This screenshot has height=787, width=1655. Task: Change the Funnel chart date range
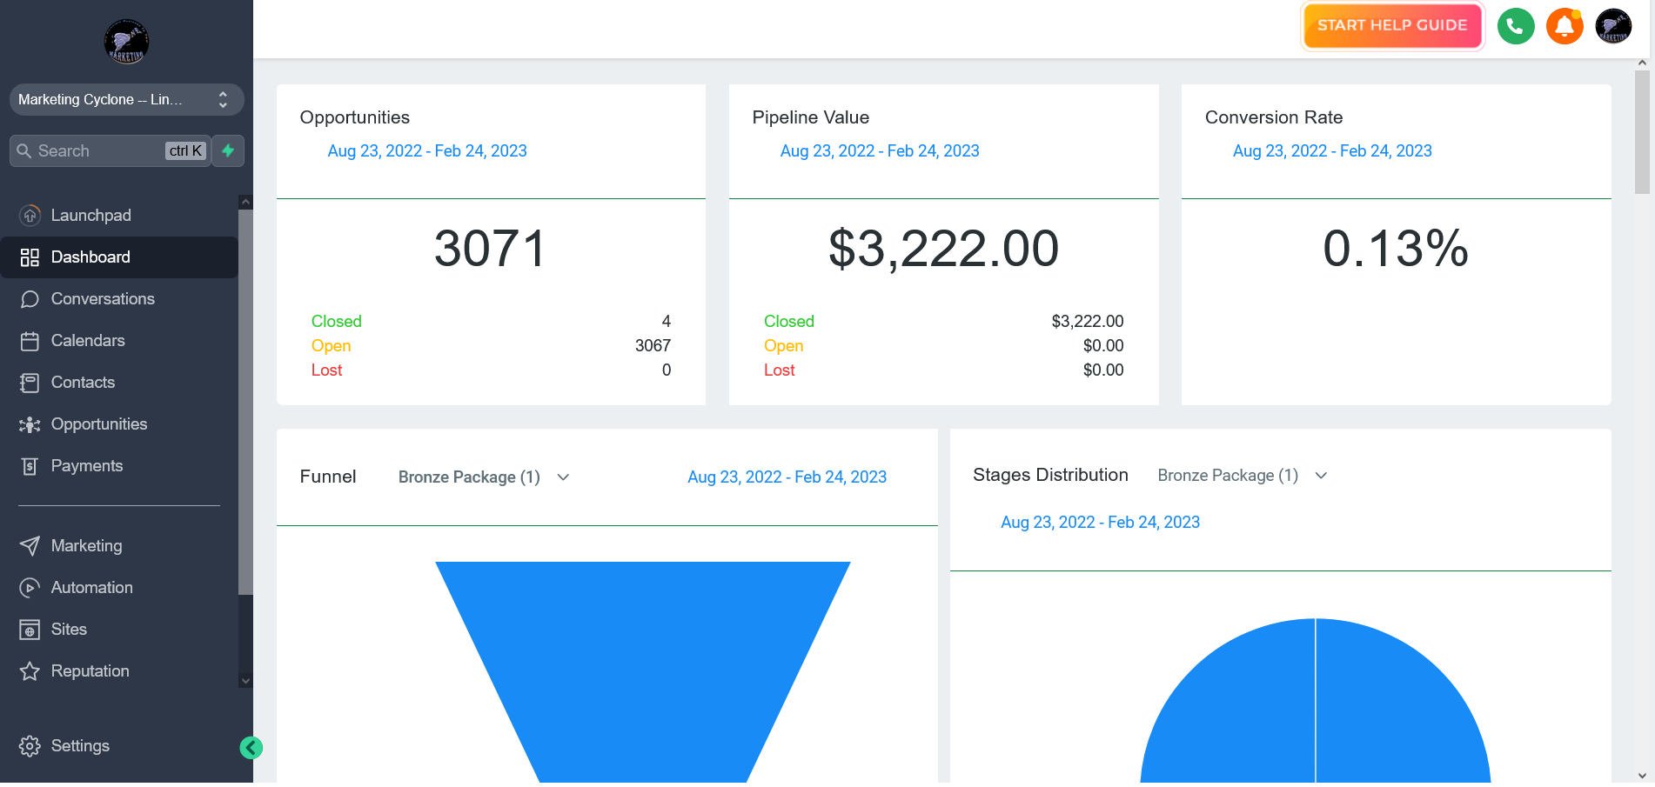787,477
